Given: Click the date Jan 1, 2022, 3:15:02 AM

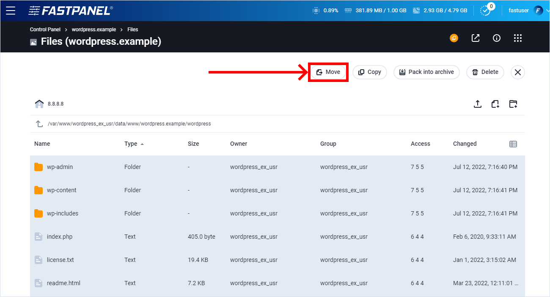Looking at the screenshot, I should [484, 260].
